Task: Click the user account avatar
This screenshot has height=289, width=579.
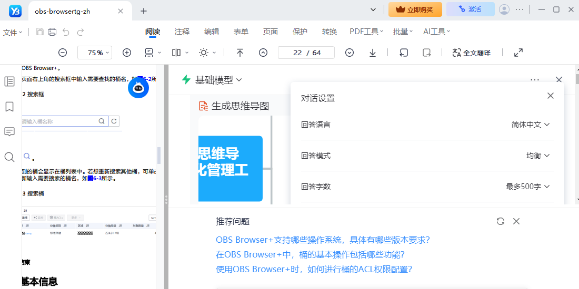Action: pyautogui.click(x=504, y=9)
